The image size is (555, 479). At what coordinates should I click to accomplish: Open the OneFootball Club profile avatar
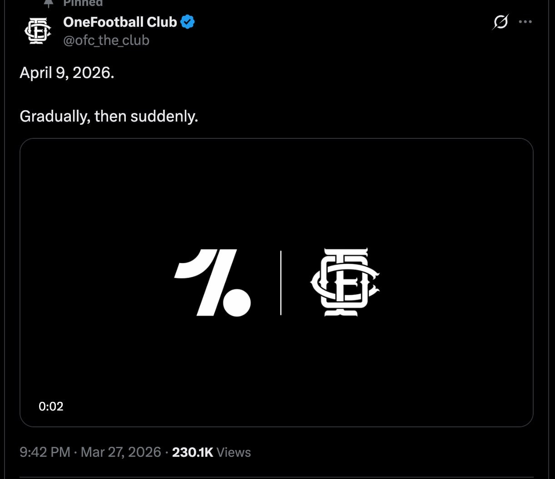pos(38,31)
